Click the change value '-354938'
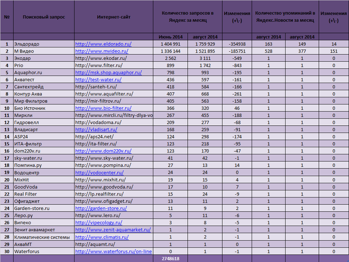This screenshot has height=262, width=349. click(237, 44)
